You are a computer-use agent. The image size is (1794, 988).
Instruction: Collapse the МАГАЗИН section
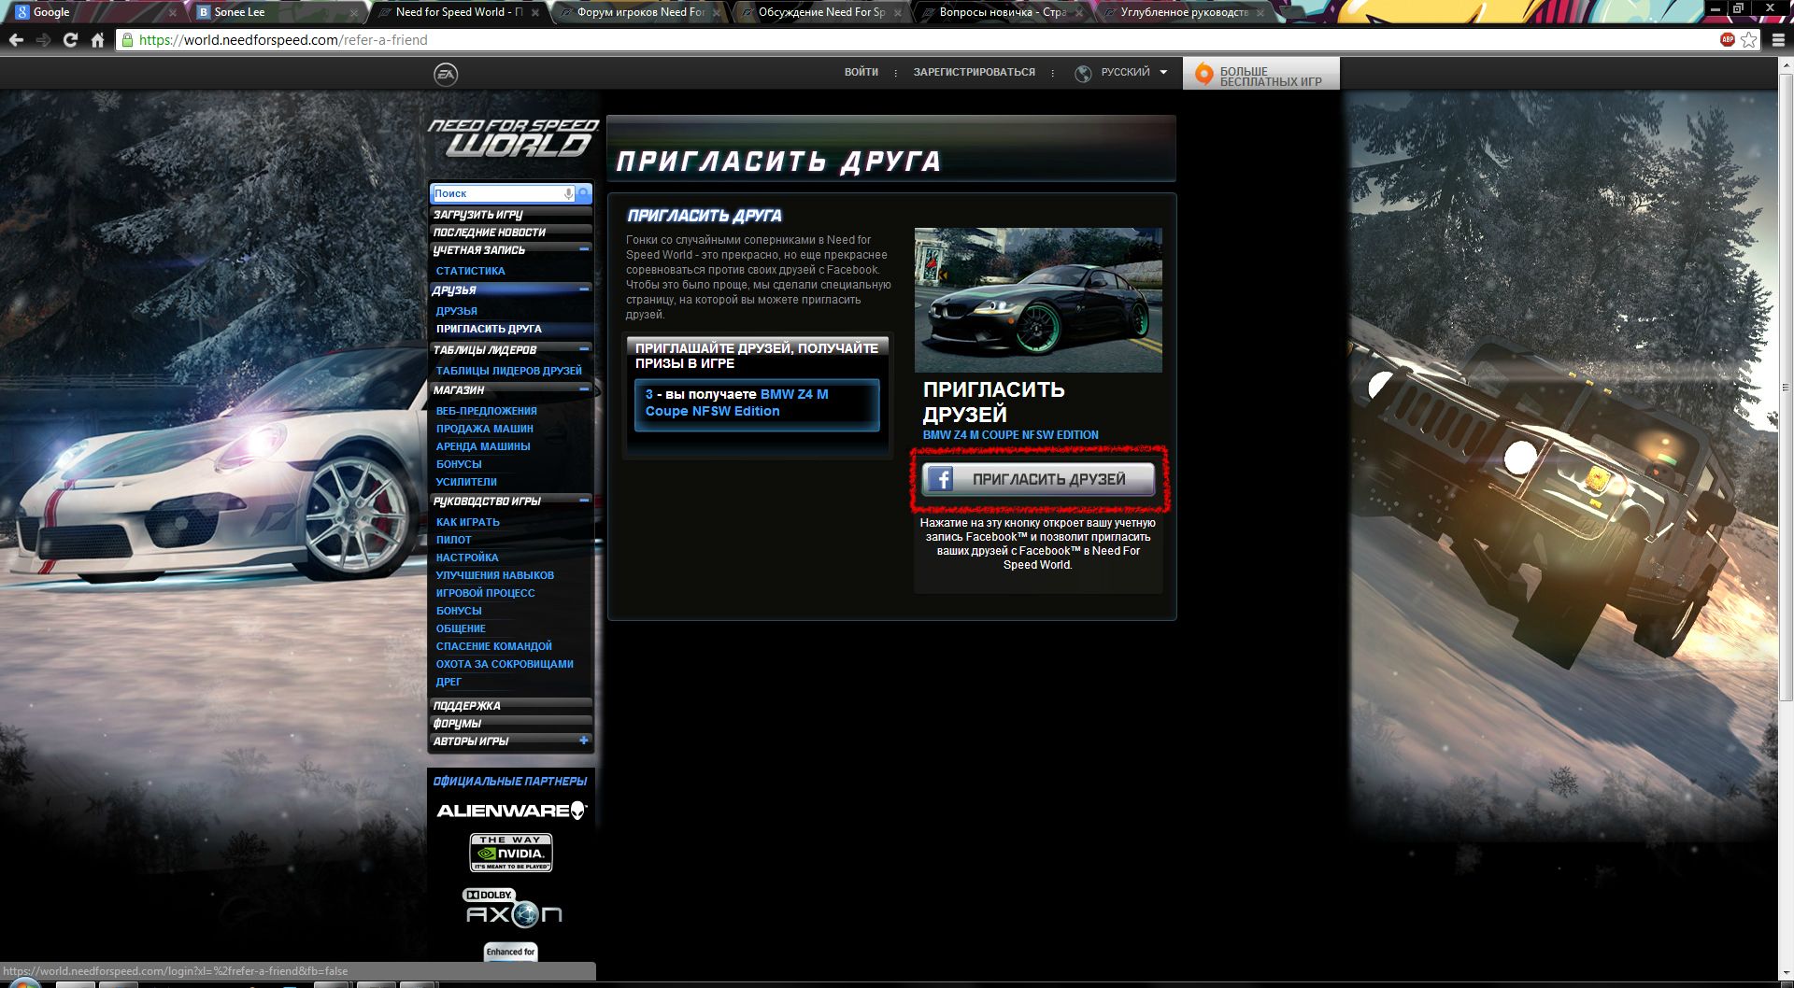(x=584, y=388)
